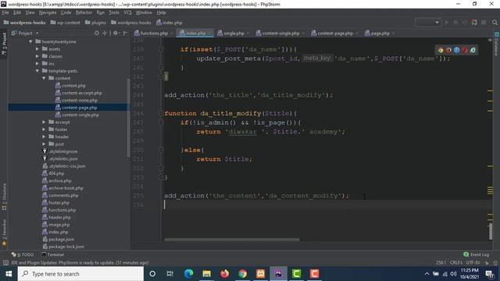500x281 pixels.
Task: Click the Stop icon in toolbar
Action: pyautogui.click(x=484, y=23)
